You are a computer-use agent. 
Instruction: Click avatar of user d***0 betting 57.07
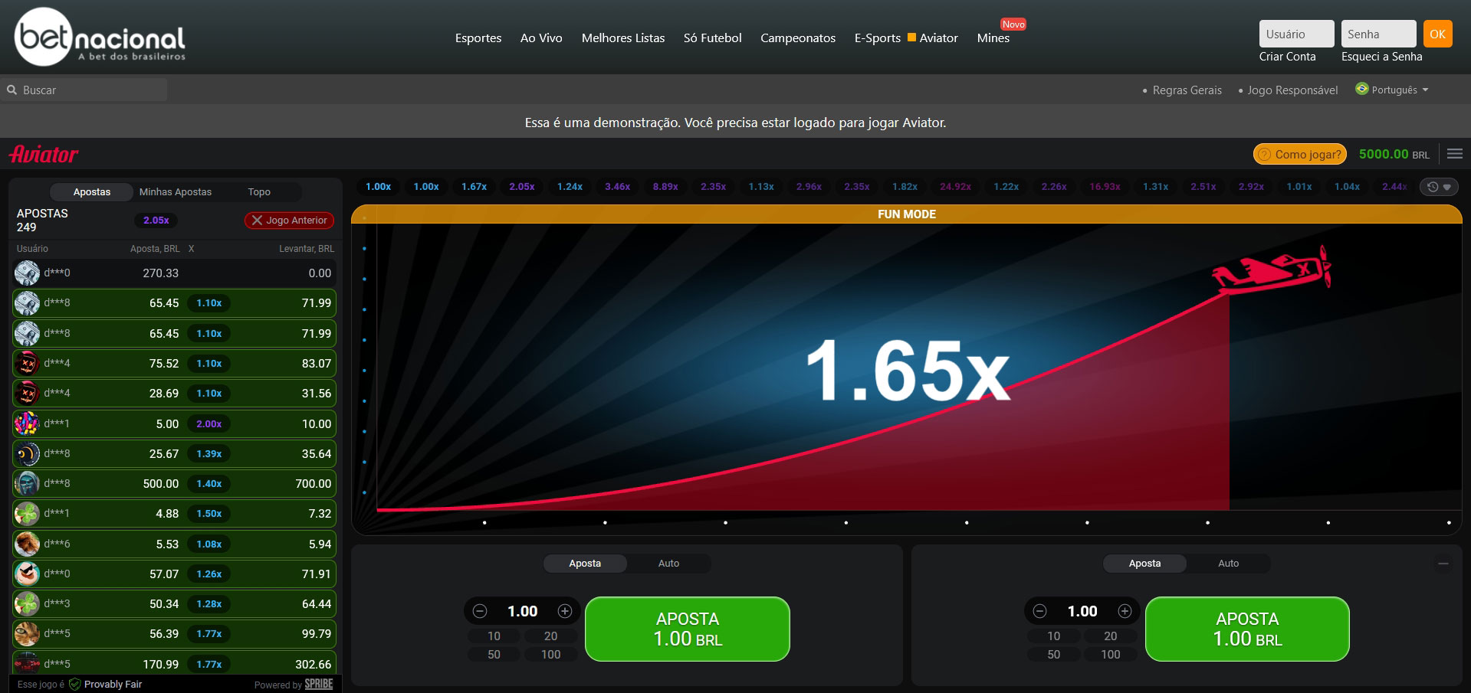point(27,574)
